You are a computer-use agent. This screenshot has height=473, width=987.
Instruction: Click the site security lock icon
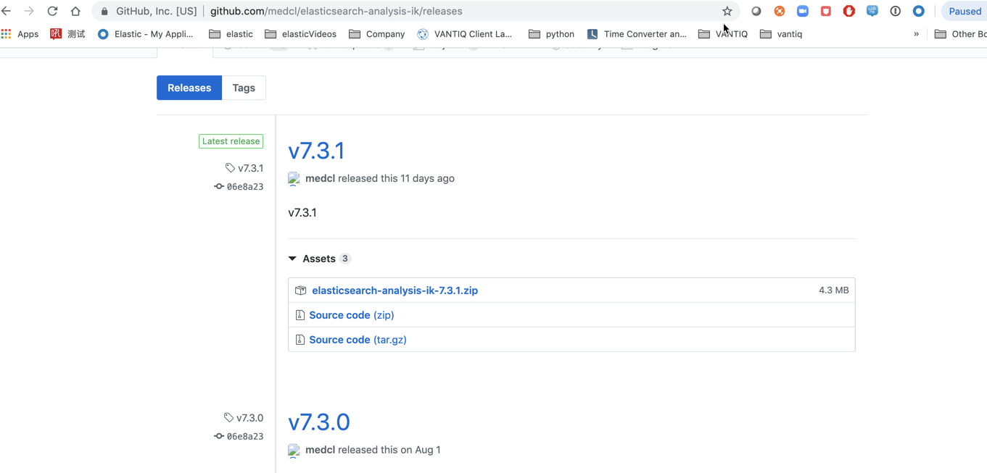coord(104,12)
